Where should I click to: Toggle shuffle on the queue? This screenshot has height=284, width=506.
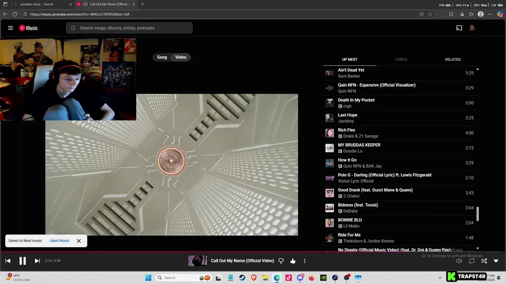tap(484, 261)
